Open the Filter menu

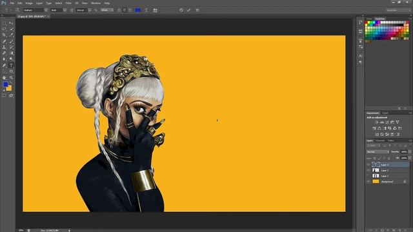(x=68, y=3)
